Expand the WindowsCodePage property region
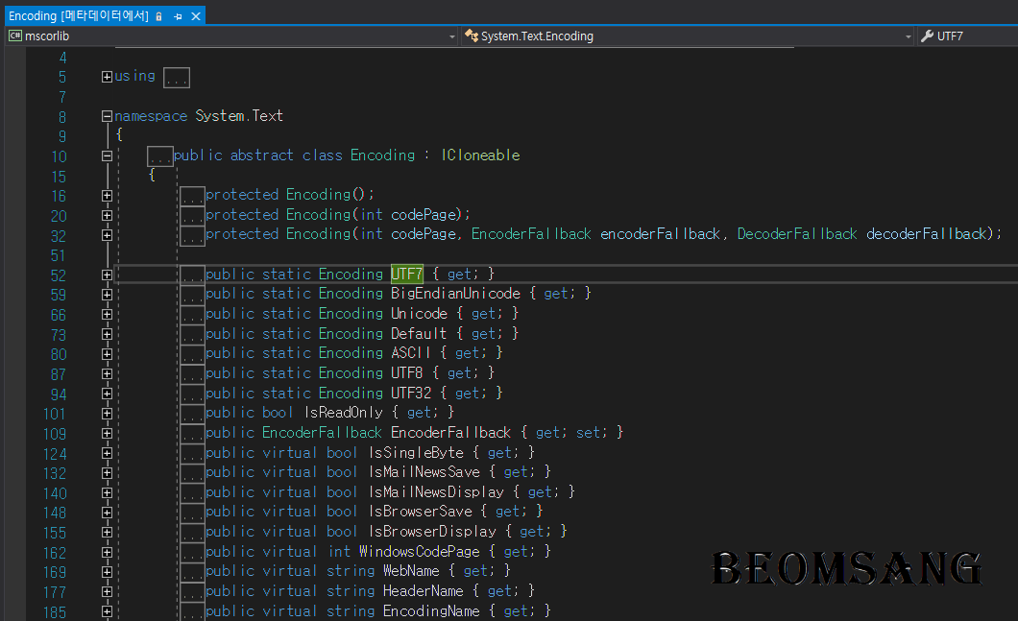Image resolution: width=1018 pixels, height=621 pixels. coord(108,552)
